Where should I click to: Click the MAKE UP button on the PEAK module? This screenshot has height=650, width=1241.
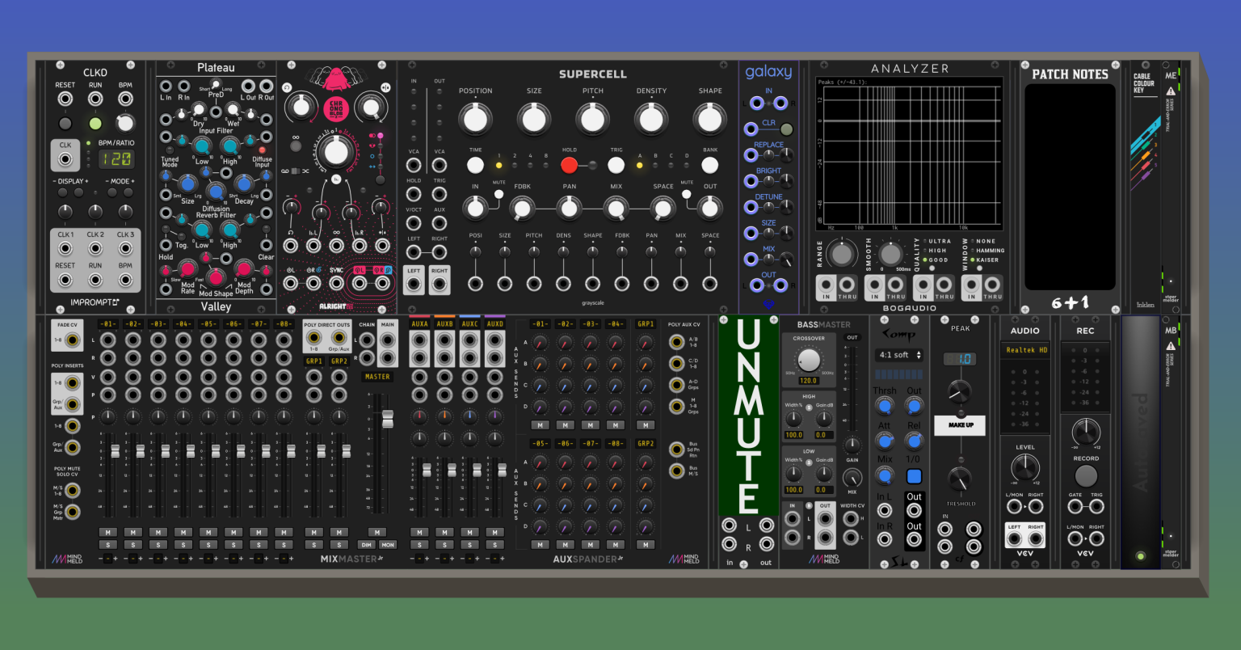tap(961, 424)
